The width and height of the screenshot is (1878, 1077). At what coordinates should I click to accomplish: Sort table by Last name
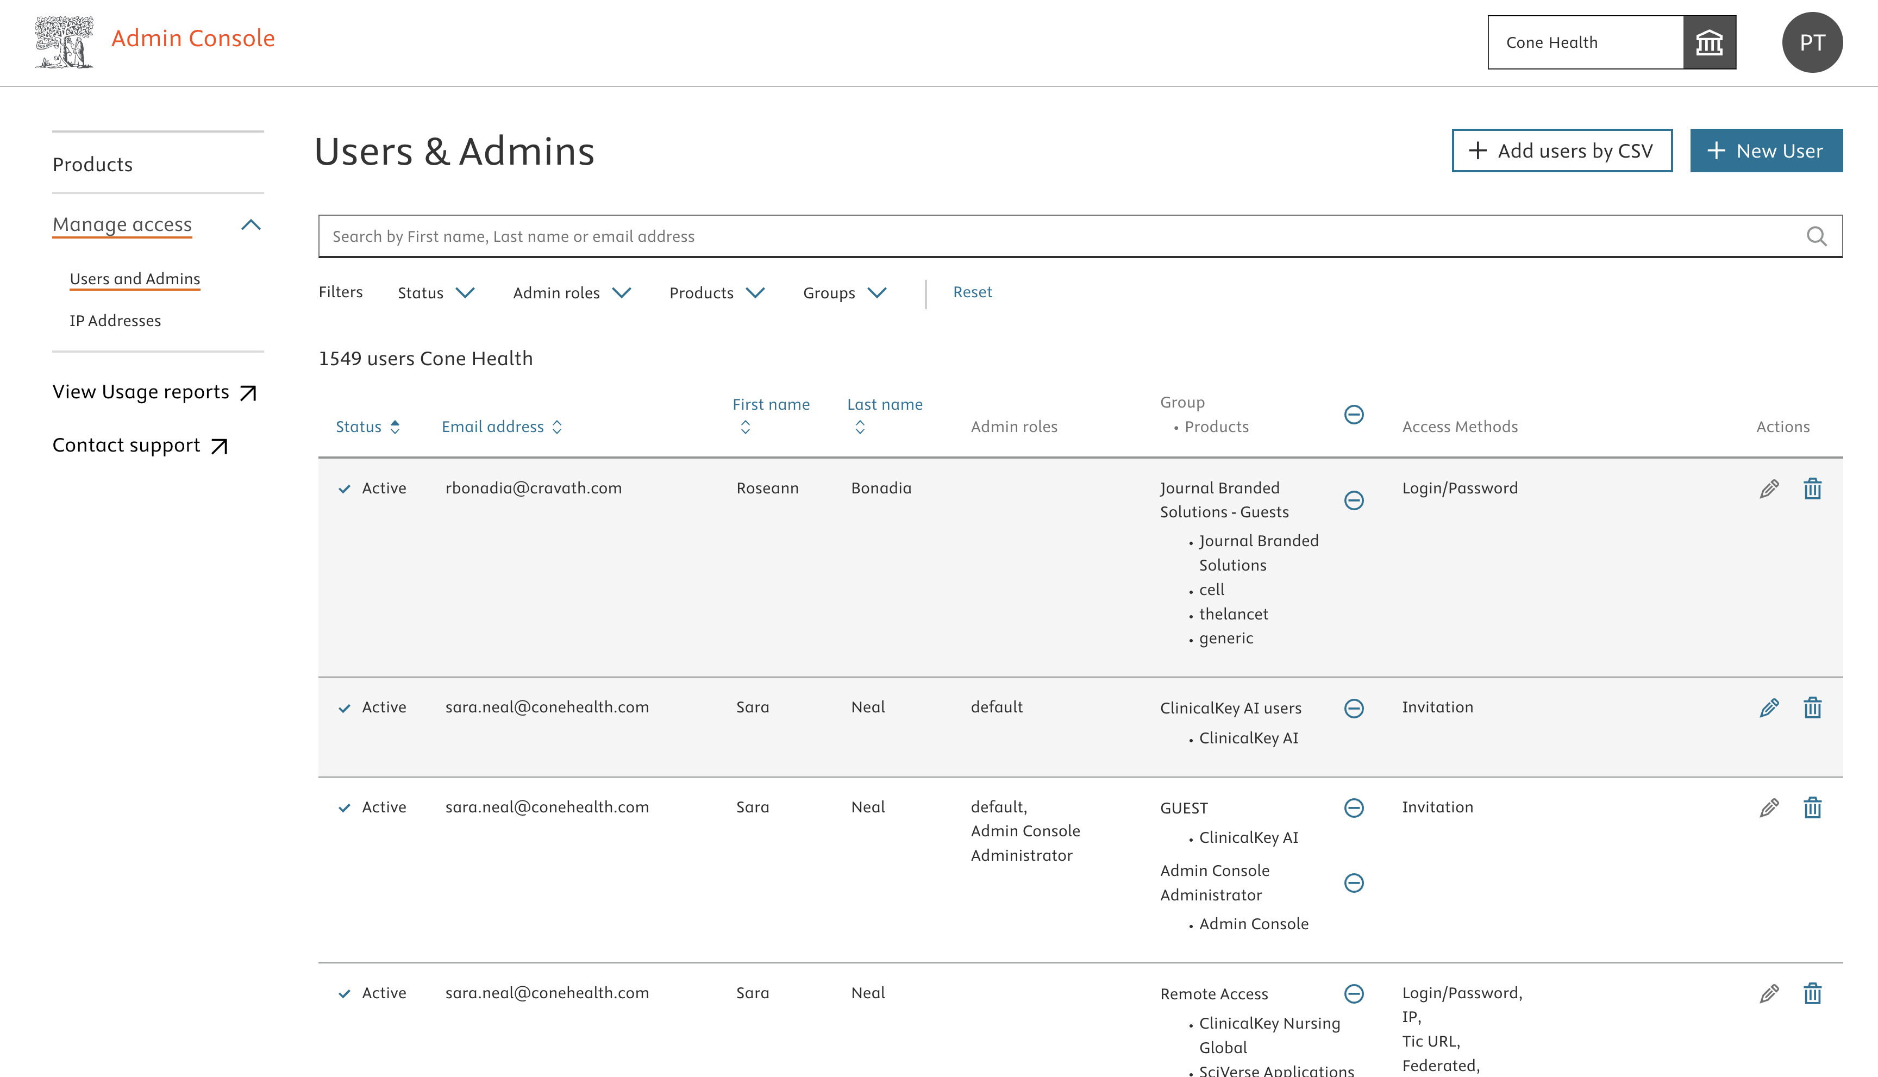pyautogui.click(x=885, y=415)
